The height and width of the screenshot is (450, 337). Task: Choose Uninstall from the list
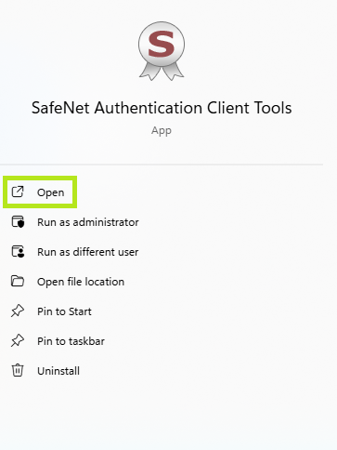point(58,371)
